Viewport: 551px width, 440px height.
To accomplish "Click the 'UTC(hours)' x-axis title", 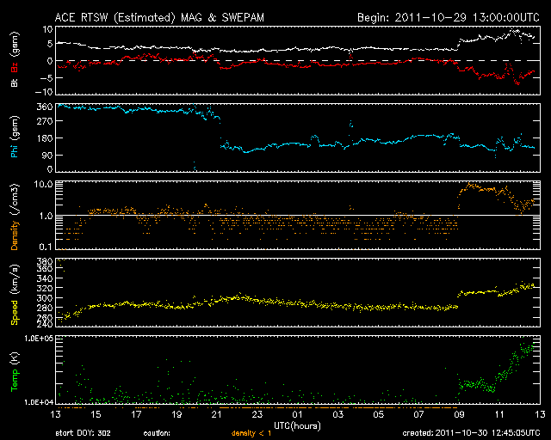I will click(x=297, y=426).
